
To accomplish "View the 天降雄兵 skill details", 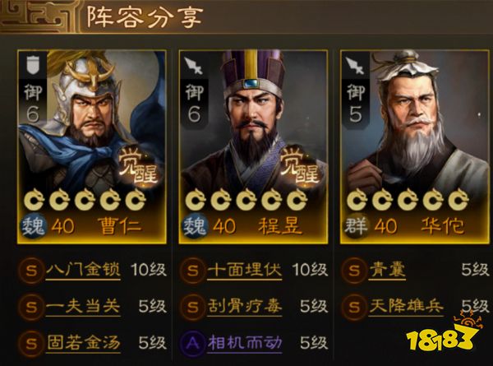I will coord(406,307).
